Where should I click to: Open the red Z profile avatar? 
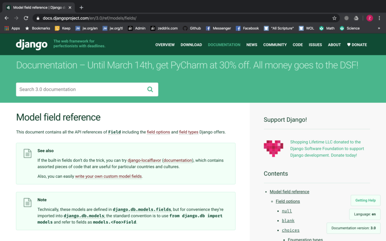click(369, 18)
